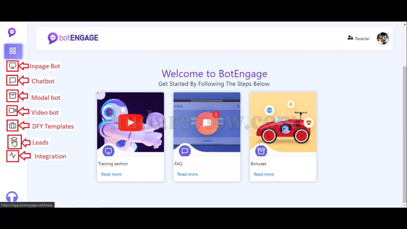Screen dimensions: 407x229
Task: Click the archive badge on Bonuses card
Action: click(x=261, y=151)
